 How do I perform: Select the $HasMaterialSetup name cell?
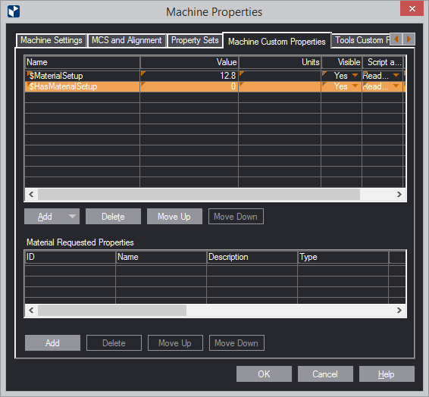83,86
